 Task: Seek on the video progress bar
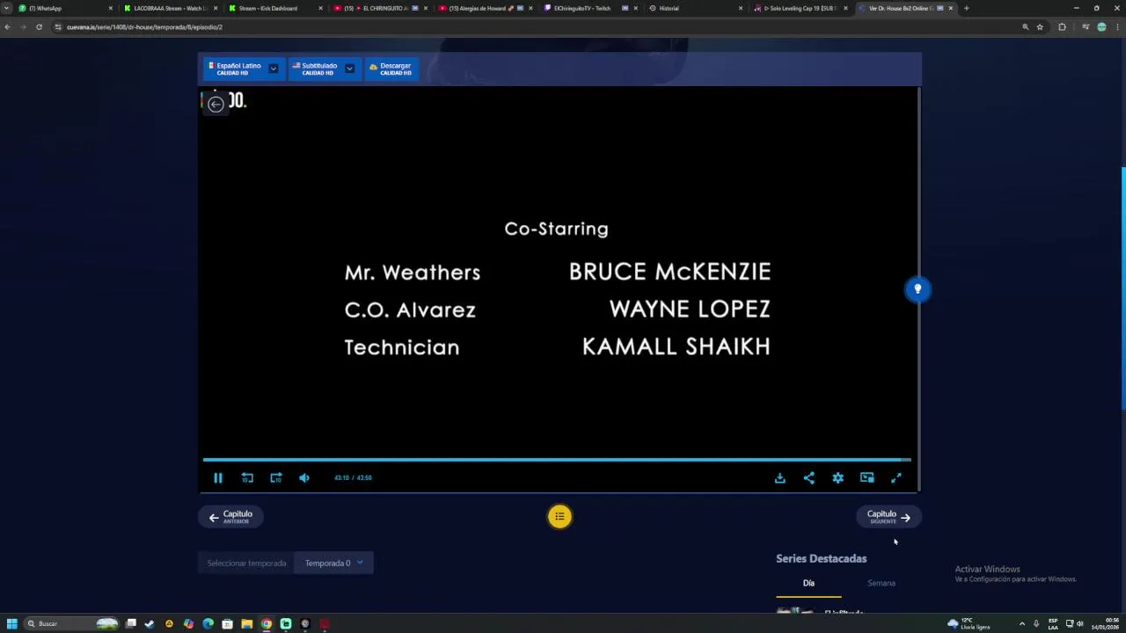556,460
